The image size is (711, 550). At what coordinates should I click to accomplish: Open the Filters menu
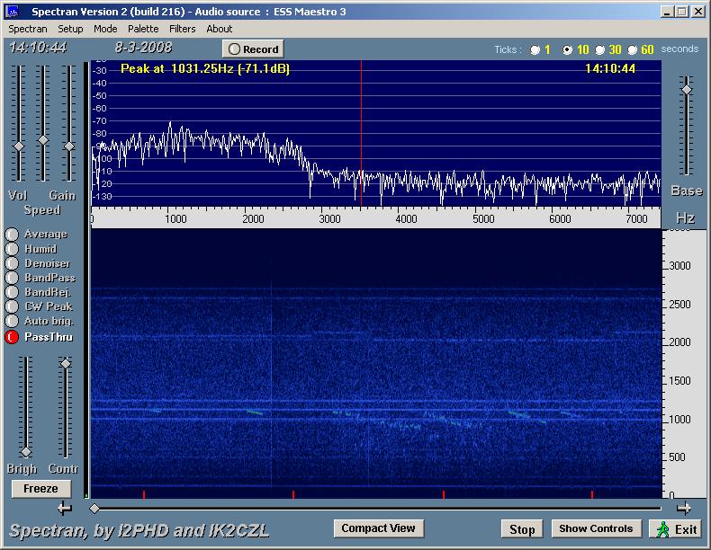[183, 29]
